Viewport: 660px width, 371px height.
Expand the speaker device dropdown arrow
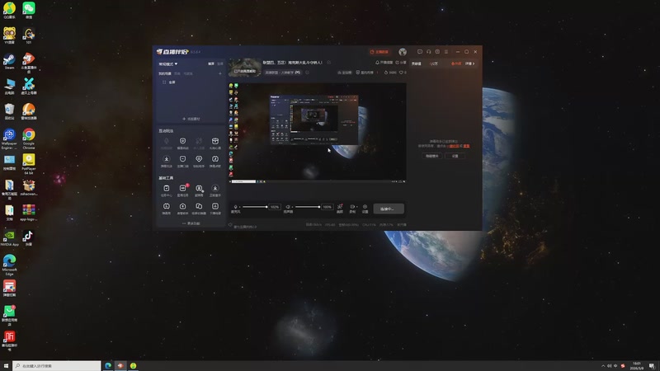pyautogui.click(x=293, y=207)
